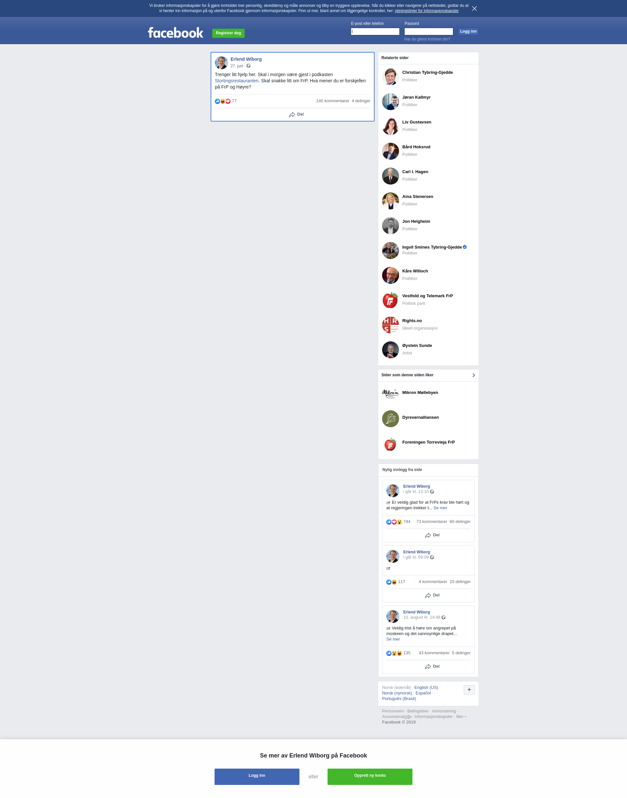627x798 pixels.
Task: Open Erlend Wiborg's profile picture in main post
Action: pos(221,63)
